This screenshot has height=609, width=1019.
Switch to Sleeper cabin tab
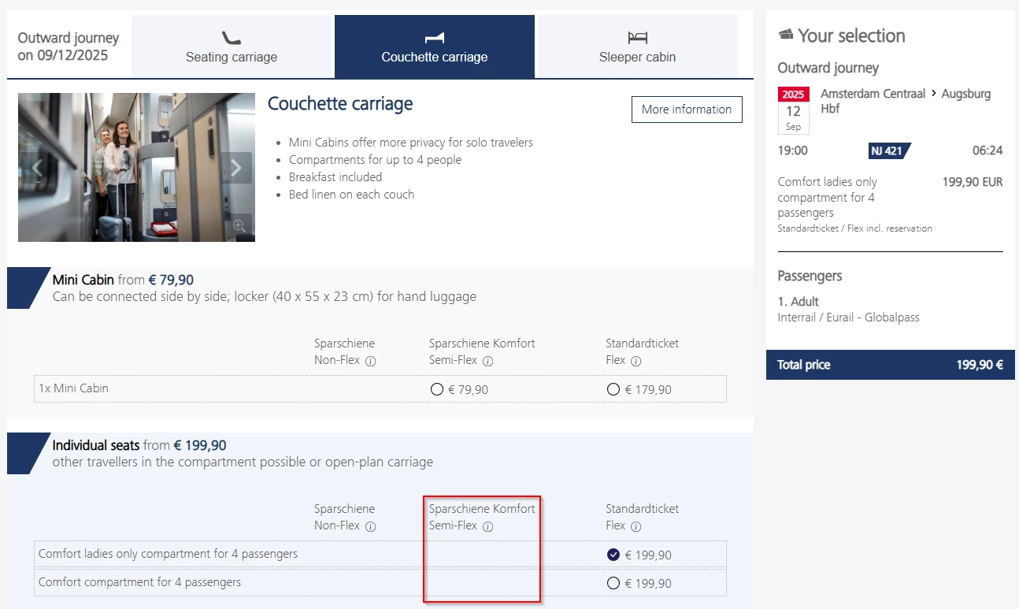tap(637, 46)
